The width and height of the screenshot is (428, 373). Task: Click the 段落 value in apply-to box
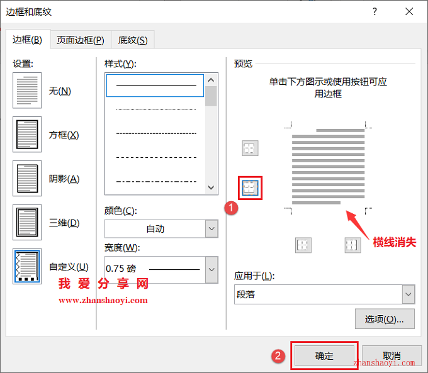coord(245,294)
